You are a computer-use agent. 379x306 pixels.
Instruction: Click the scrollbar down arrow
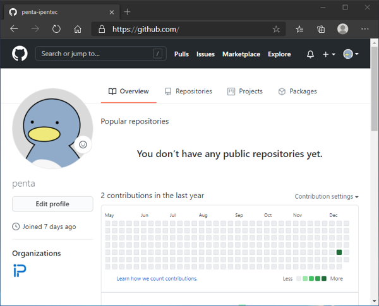tap(375, 301)
